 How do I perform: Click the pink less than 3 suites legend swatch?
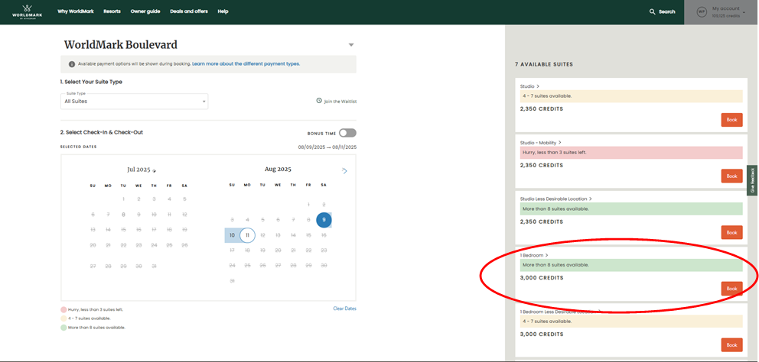tap(64, 309)
